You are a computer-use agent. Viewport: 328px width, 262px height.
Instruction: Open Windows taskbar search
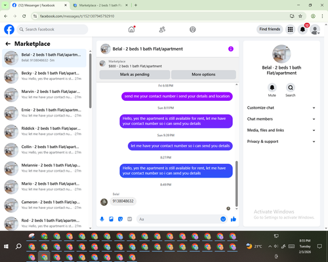(18, 246)
